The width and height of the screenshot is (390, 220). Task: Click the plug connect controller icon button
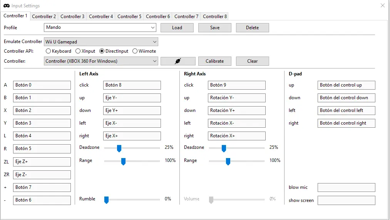click(178, 61)
